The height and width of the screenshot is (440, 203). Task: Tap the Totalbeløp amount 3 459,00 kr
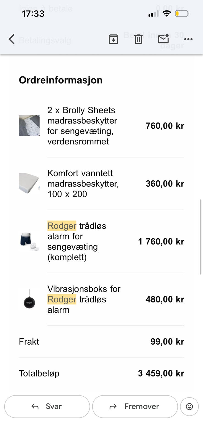[161, 373]
